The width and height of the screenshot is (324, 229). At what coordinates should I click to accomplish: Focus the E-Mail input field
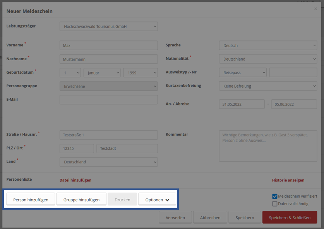point(108,100)
